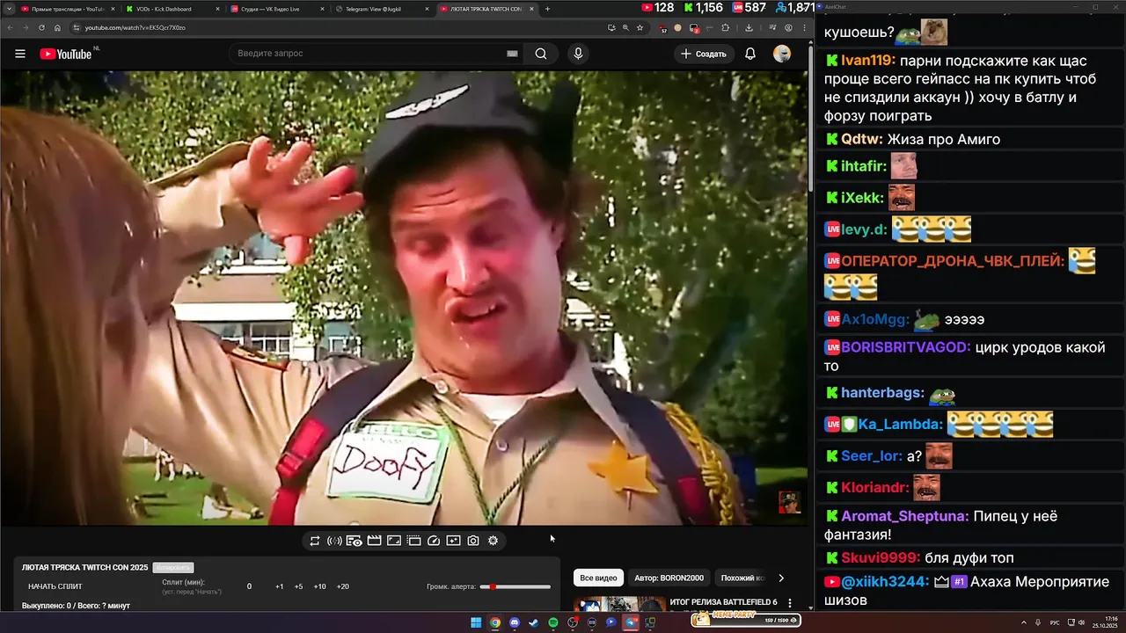
Task: Bookmark this page with star icon
Action: pos(640,27)
